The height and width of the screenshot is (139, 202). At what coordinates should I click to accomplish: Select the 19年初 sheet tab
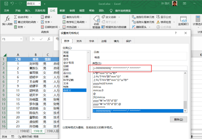point(25,131)
